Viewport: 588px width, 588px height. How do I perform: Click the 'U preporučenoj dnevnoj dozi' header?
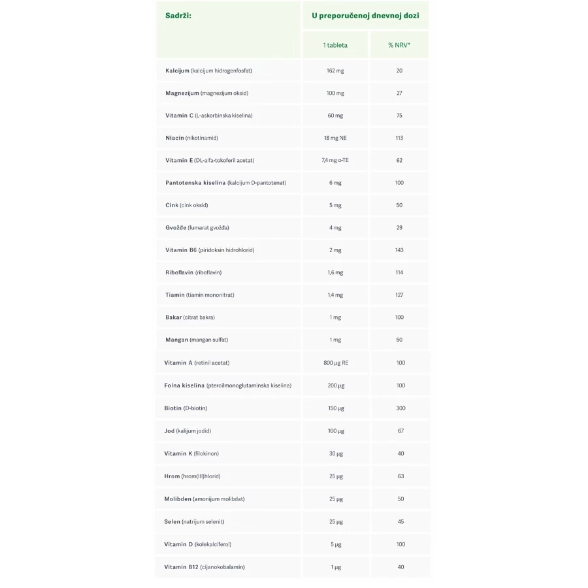click(365, 14)
